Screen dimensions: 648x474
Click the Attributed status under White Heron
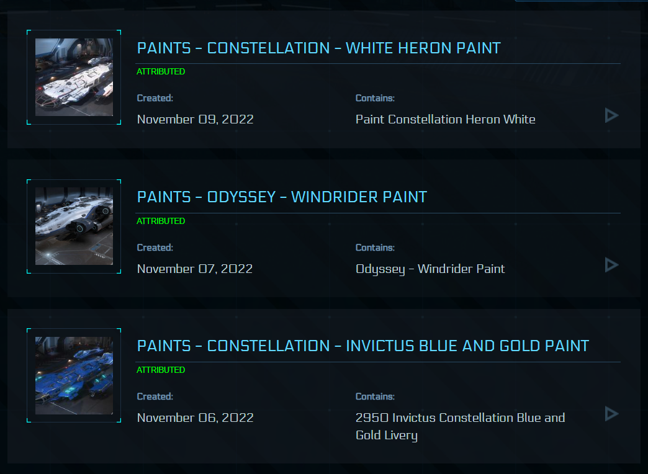pos(161,71)
